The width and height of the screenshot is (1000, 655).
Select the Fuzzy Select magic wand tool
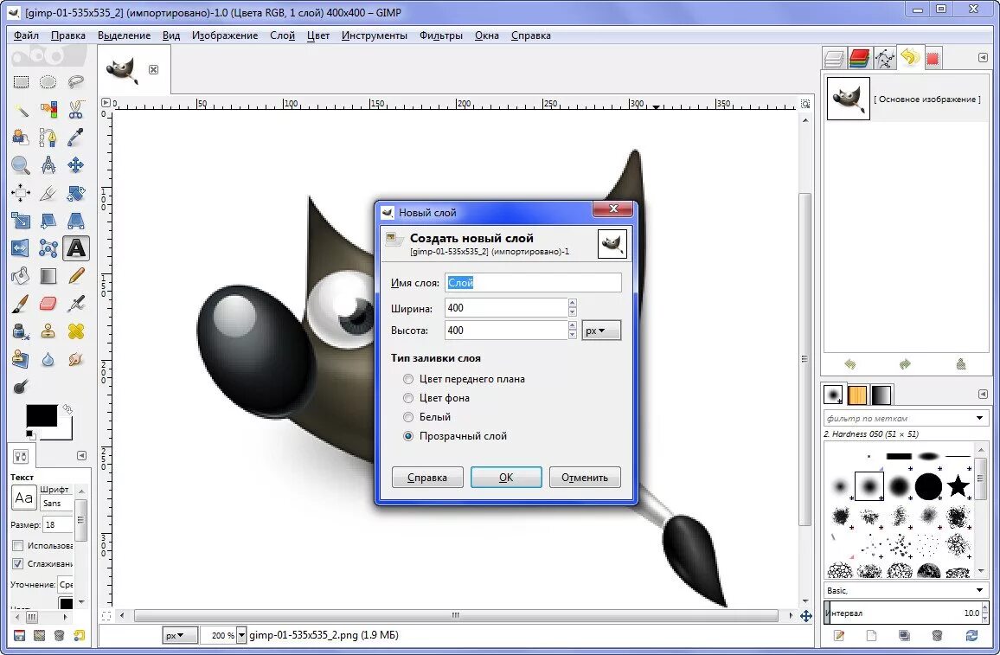coord(21,110)
